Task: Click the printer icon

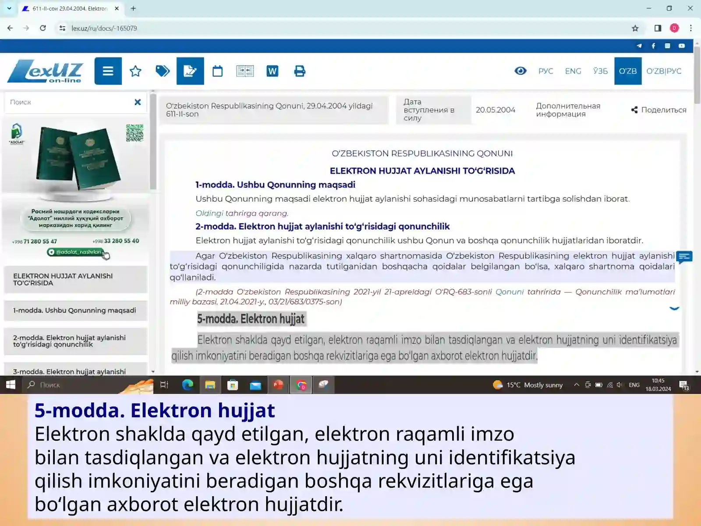Action: 300,71
